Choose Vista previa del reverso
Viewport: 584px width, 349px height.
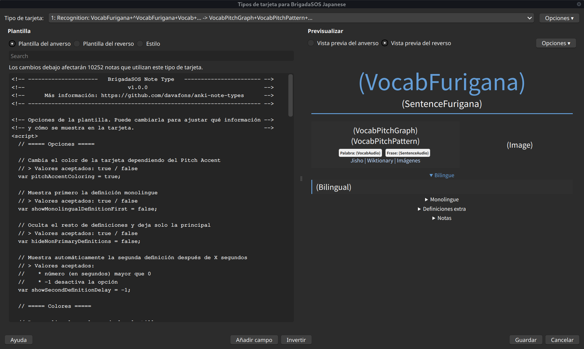[x=385, y=43]
